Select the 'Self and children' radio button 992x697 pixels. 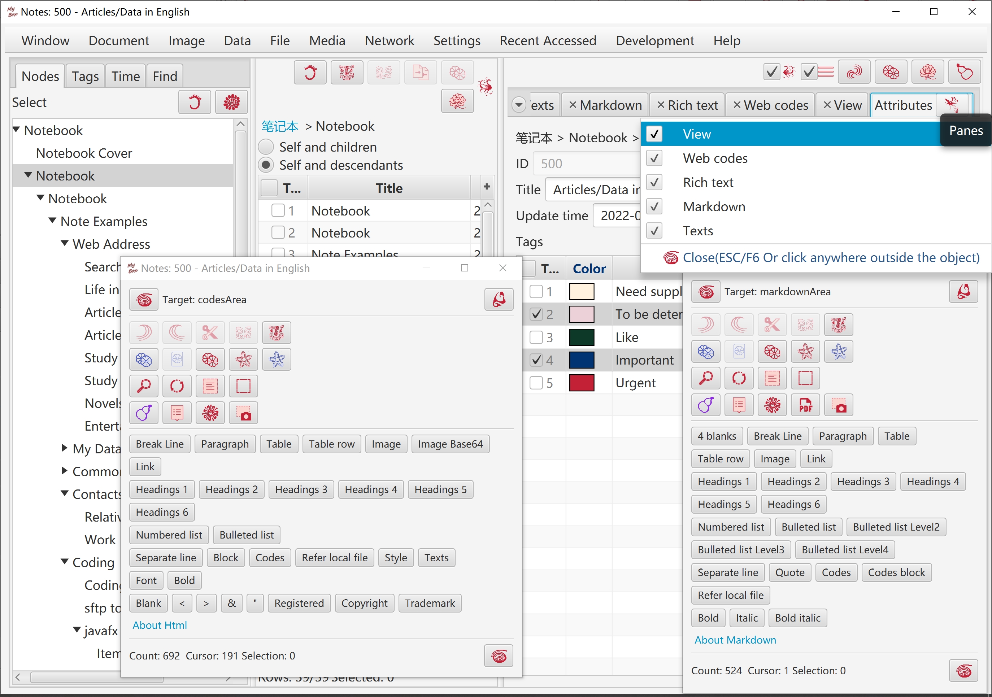[266, 147]
